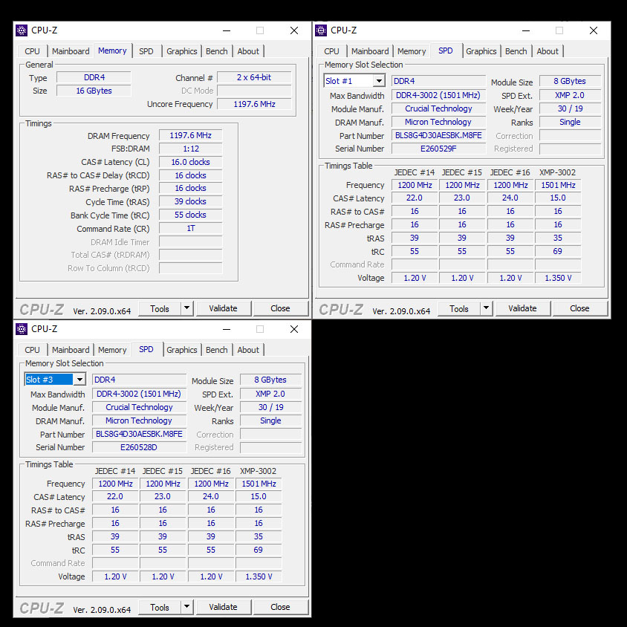Screen dimensions: 627x627
Task: Click the DRAM Frequency value 1197.6 MHz
Action: [191, 135]
